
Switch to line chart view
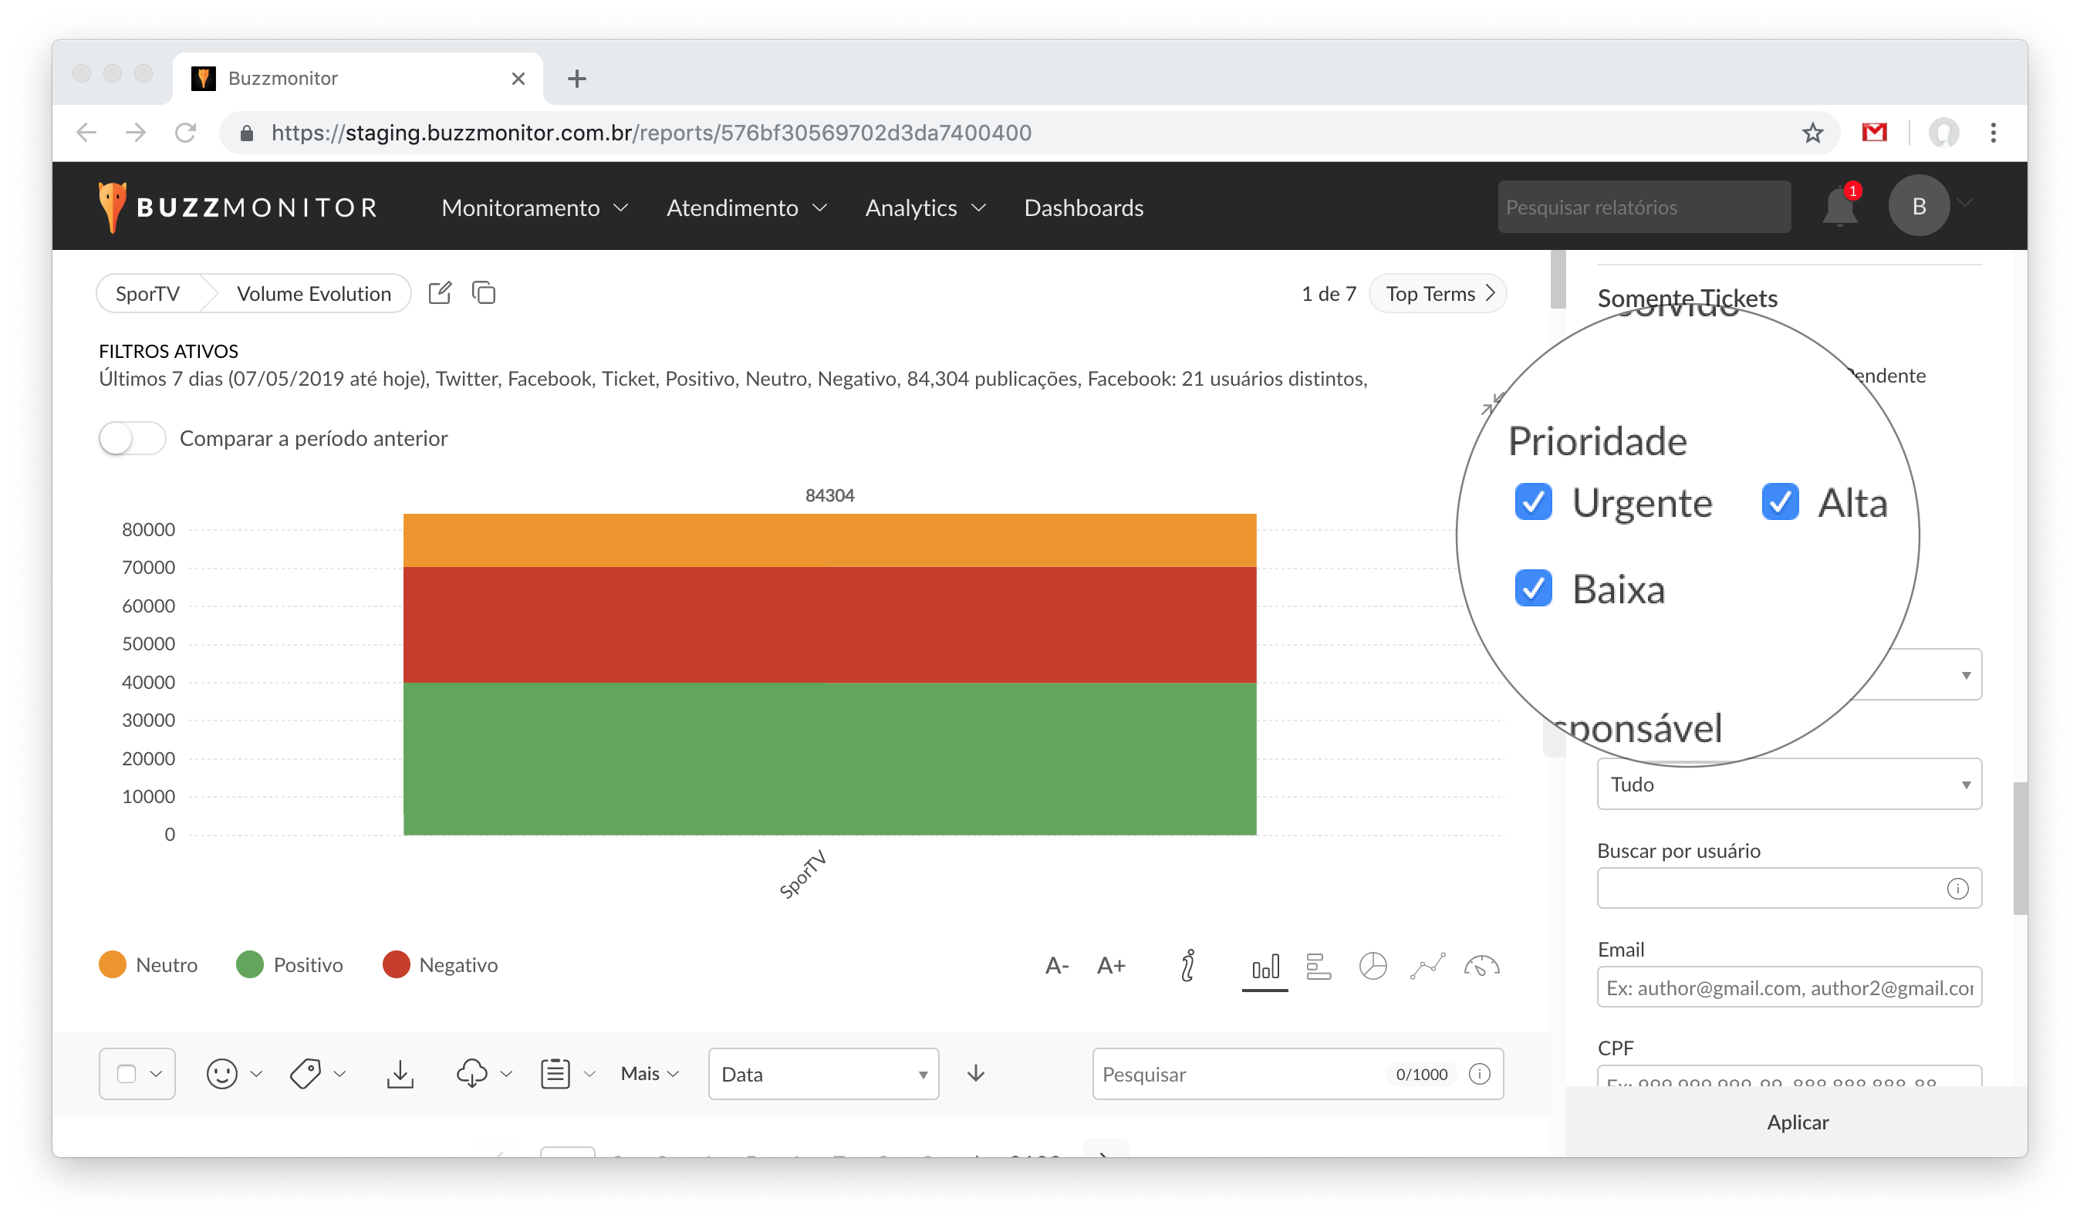pos(1427,965)
